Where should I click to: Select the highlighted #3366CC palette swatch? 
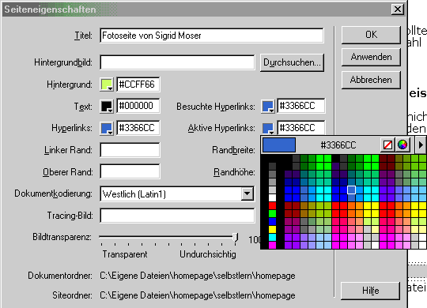coord(351,190)
